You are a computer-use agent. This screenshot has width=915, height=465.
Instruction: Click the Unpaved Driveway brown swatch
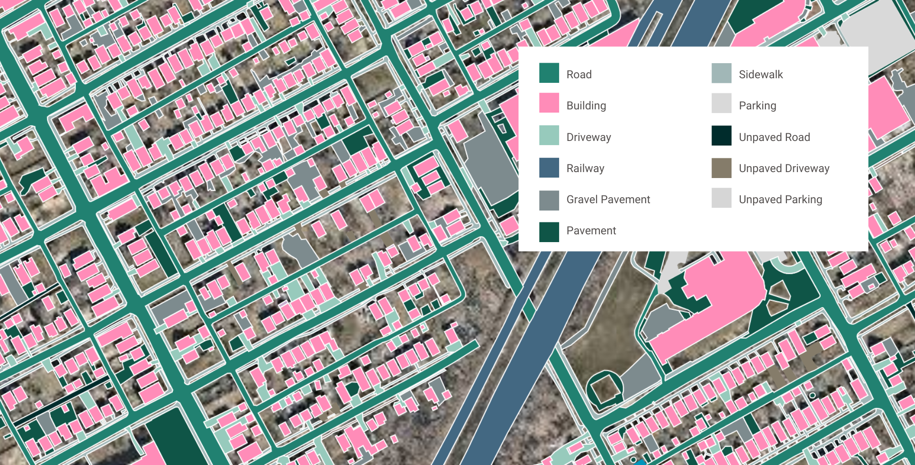click(721, 168)
